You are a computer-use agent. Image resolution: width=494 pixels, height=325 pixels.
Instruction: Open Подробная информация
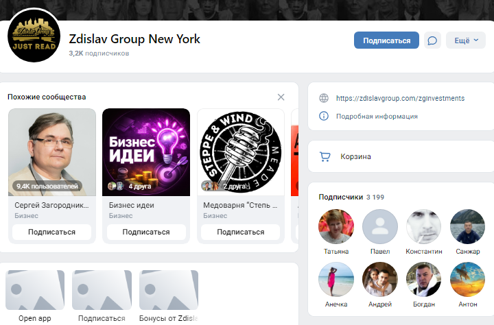[377, 117]
